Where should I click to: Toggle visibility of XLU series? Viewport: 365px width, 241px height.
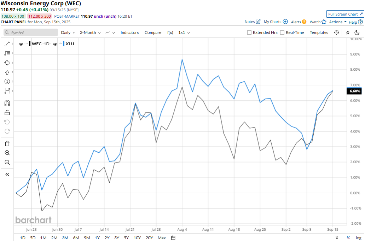(x=55, y=44)
